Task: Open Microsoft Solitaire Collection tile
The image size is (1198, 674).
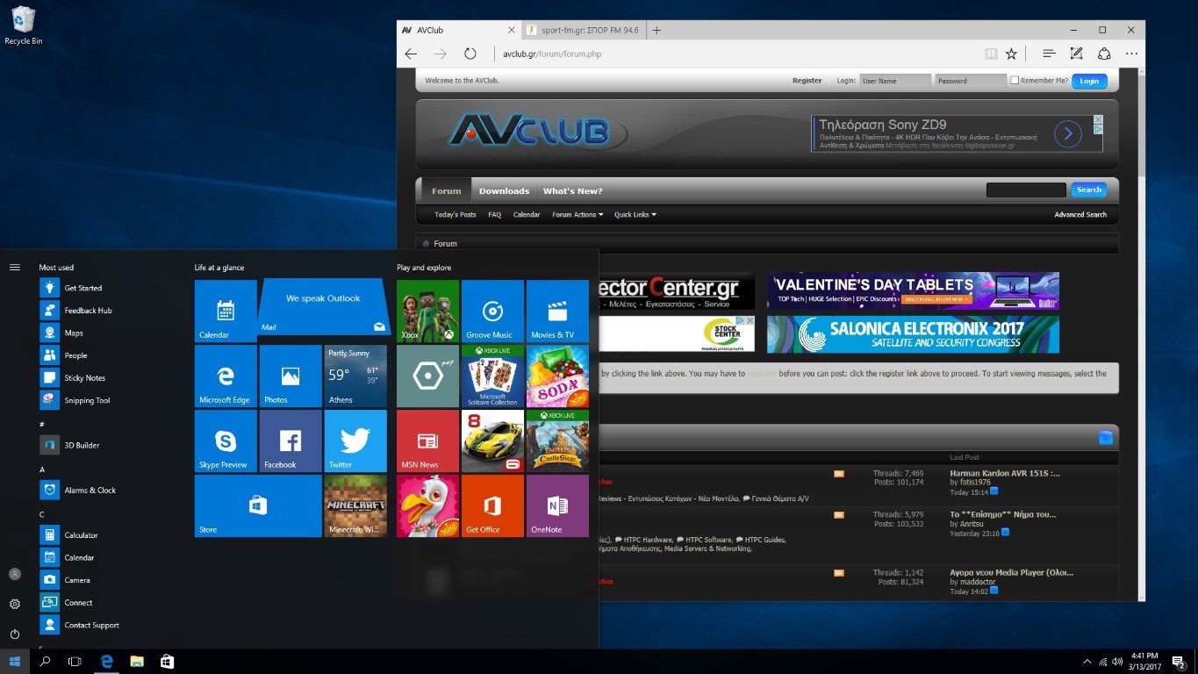Action: point(492,376)
